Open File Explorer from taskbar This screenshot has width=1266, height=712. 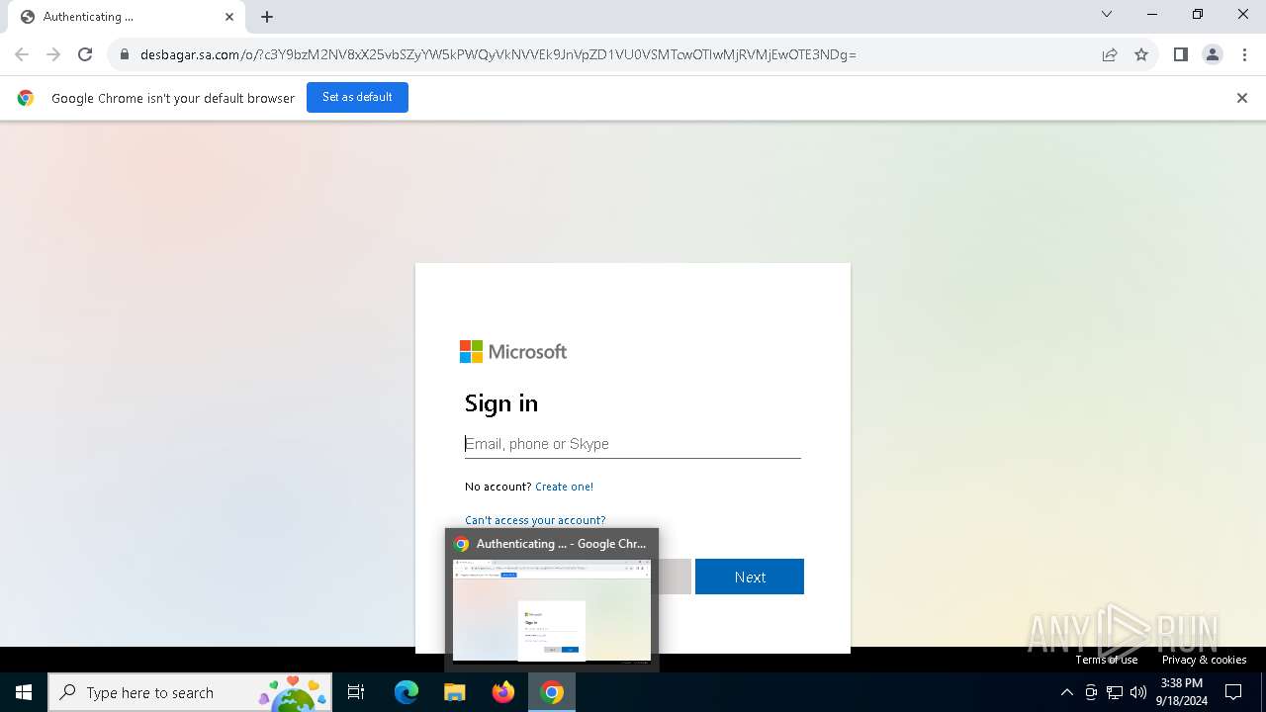click(x=455, y=692)
